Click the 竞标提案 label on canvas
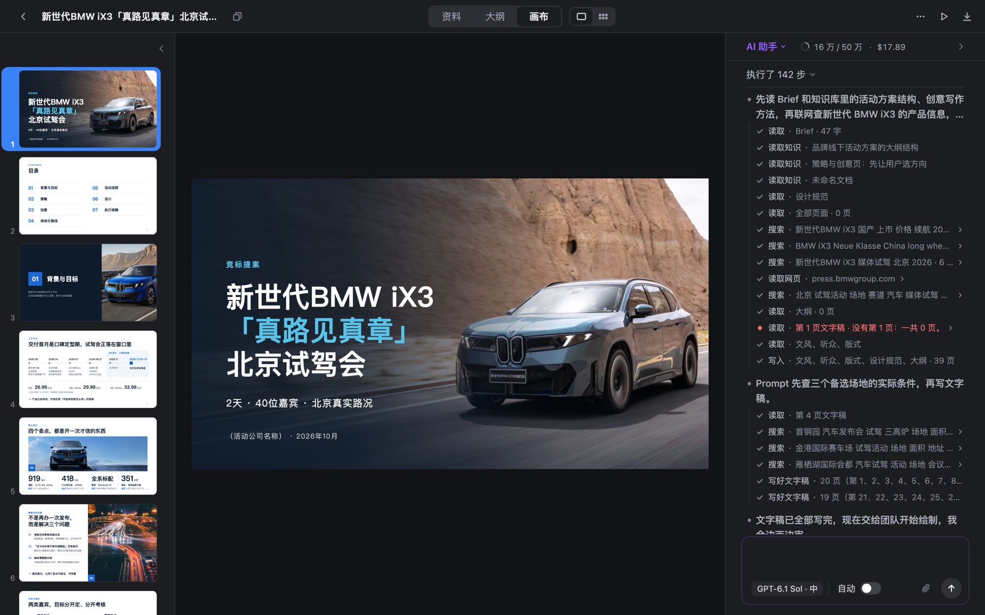The height and width of the screenshot is (615, 985). [x=243, y=265]
